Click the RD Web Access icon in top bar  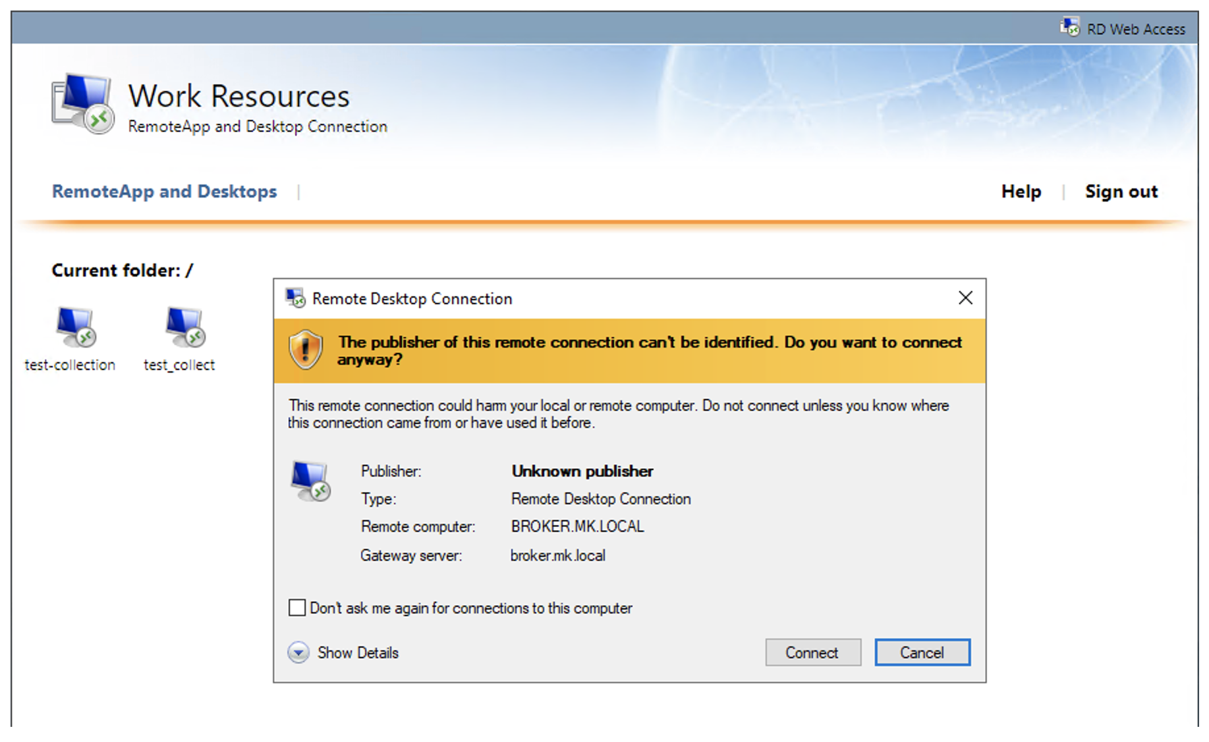coord(1070,28)
